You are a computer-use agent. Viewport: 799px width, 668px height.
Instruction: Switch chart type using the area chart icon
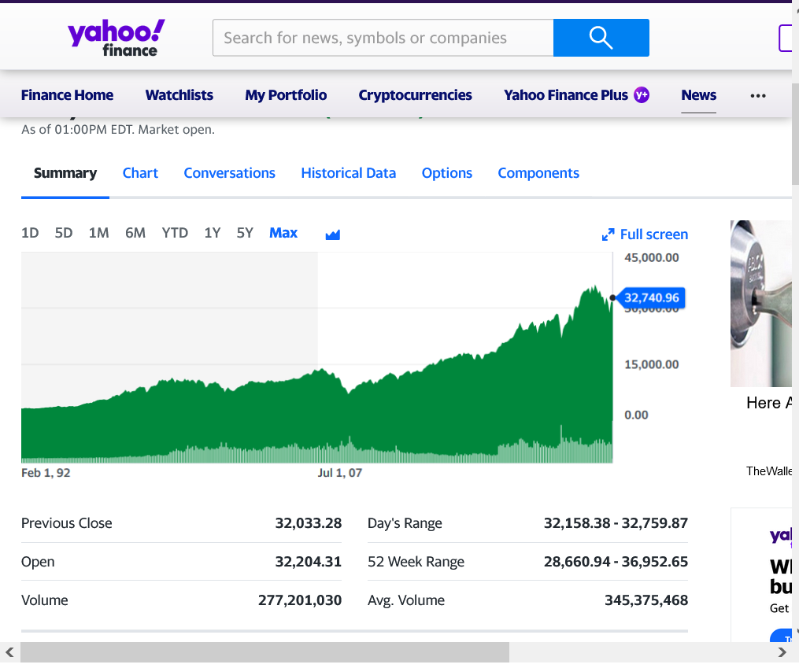[x=332, y=234]
